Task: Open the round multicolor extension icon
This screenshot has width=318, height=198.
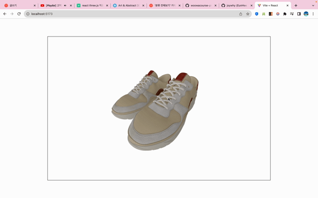Action: click(x=278, y=14)
